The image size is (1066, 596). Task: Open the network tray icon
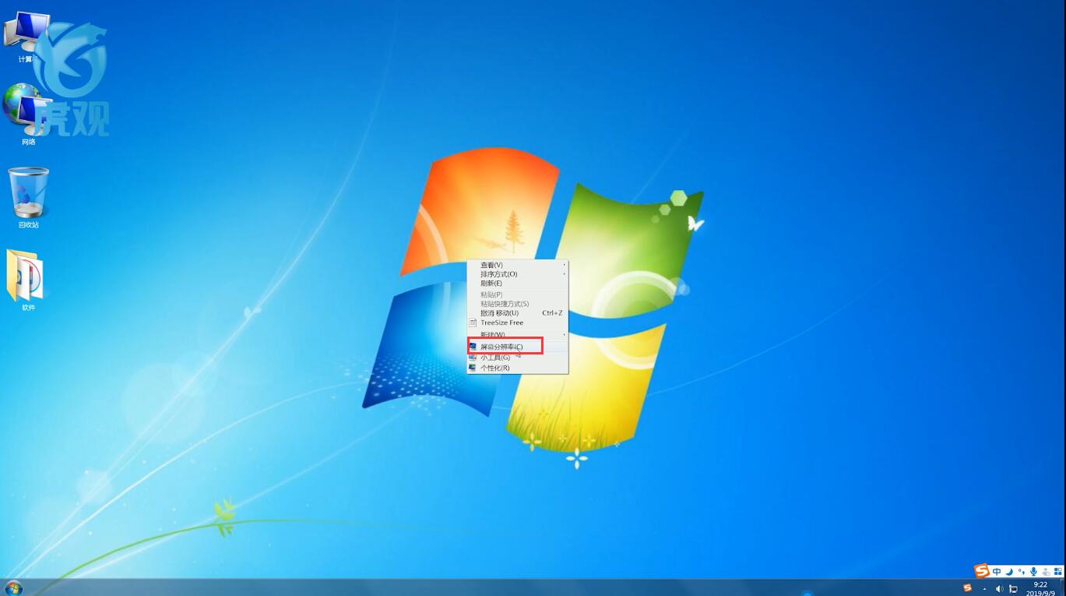pyautogui.click(x=1014, y=589)
